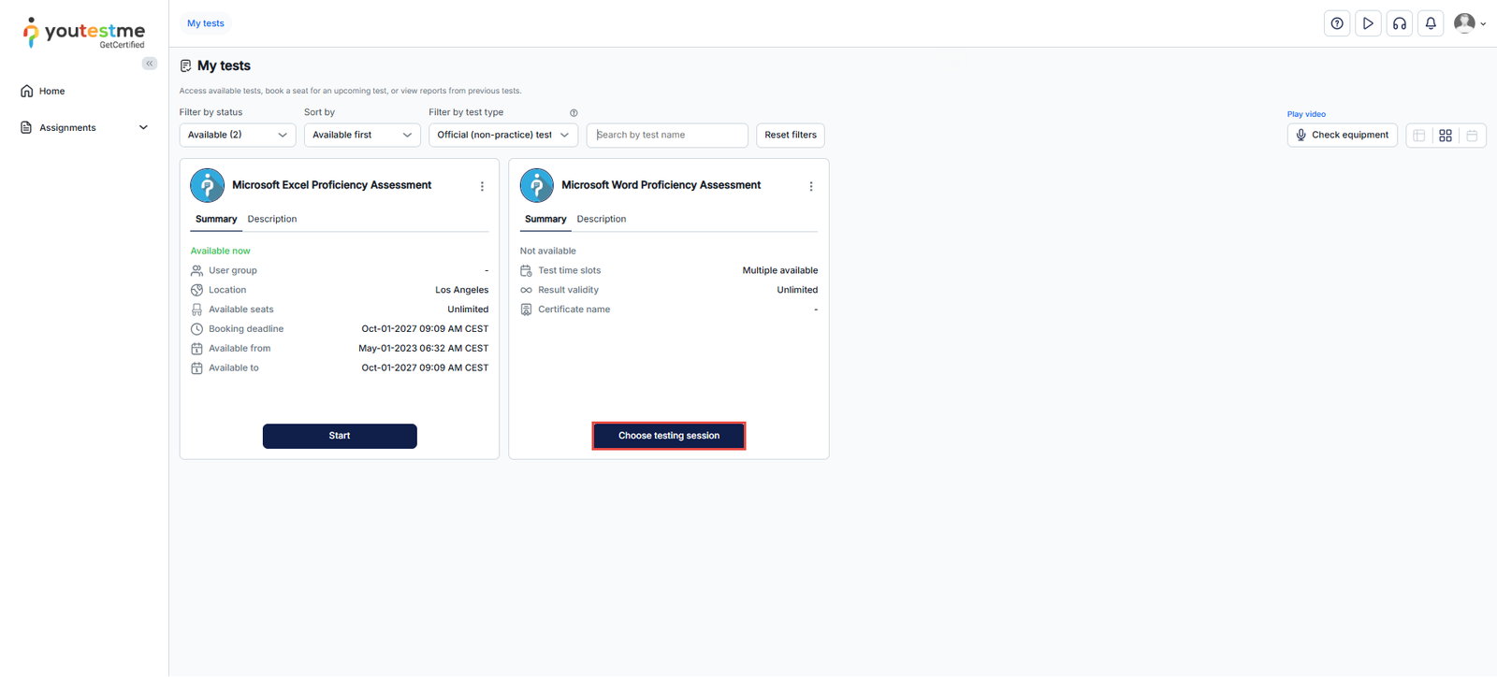Click the Microsoft Word Proficiency Assessment title
Viewport: 1497px width, 677px height.
661,185
